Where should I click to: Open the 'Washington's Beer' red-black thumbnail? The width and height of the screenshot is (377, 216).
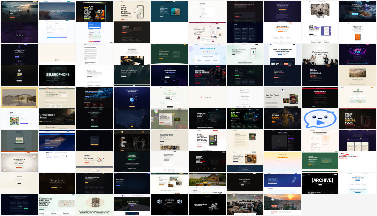[320, 97]
